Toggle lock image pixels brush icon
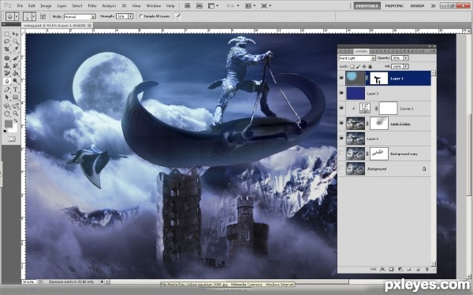This screenshot has width=473, height=295. click(x=358, y=66)
